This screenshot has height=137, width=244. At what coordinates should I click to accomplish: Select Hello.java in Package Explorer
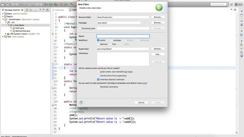pyautogui.click(x=19, y=28)
